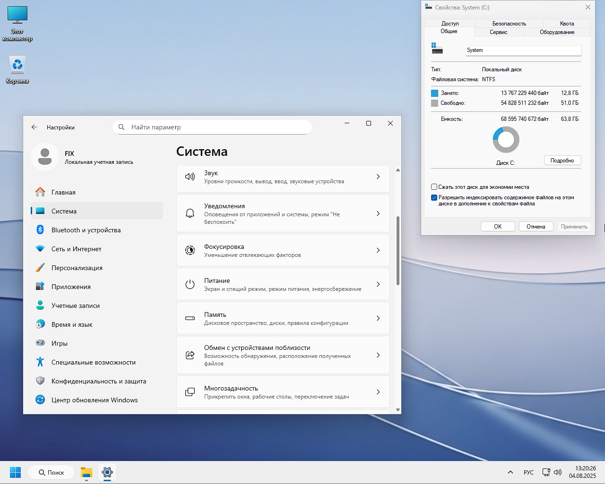
Task: Click File Explorer icon in taskbar
Action: (86, 472)
